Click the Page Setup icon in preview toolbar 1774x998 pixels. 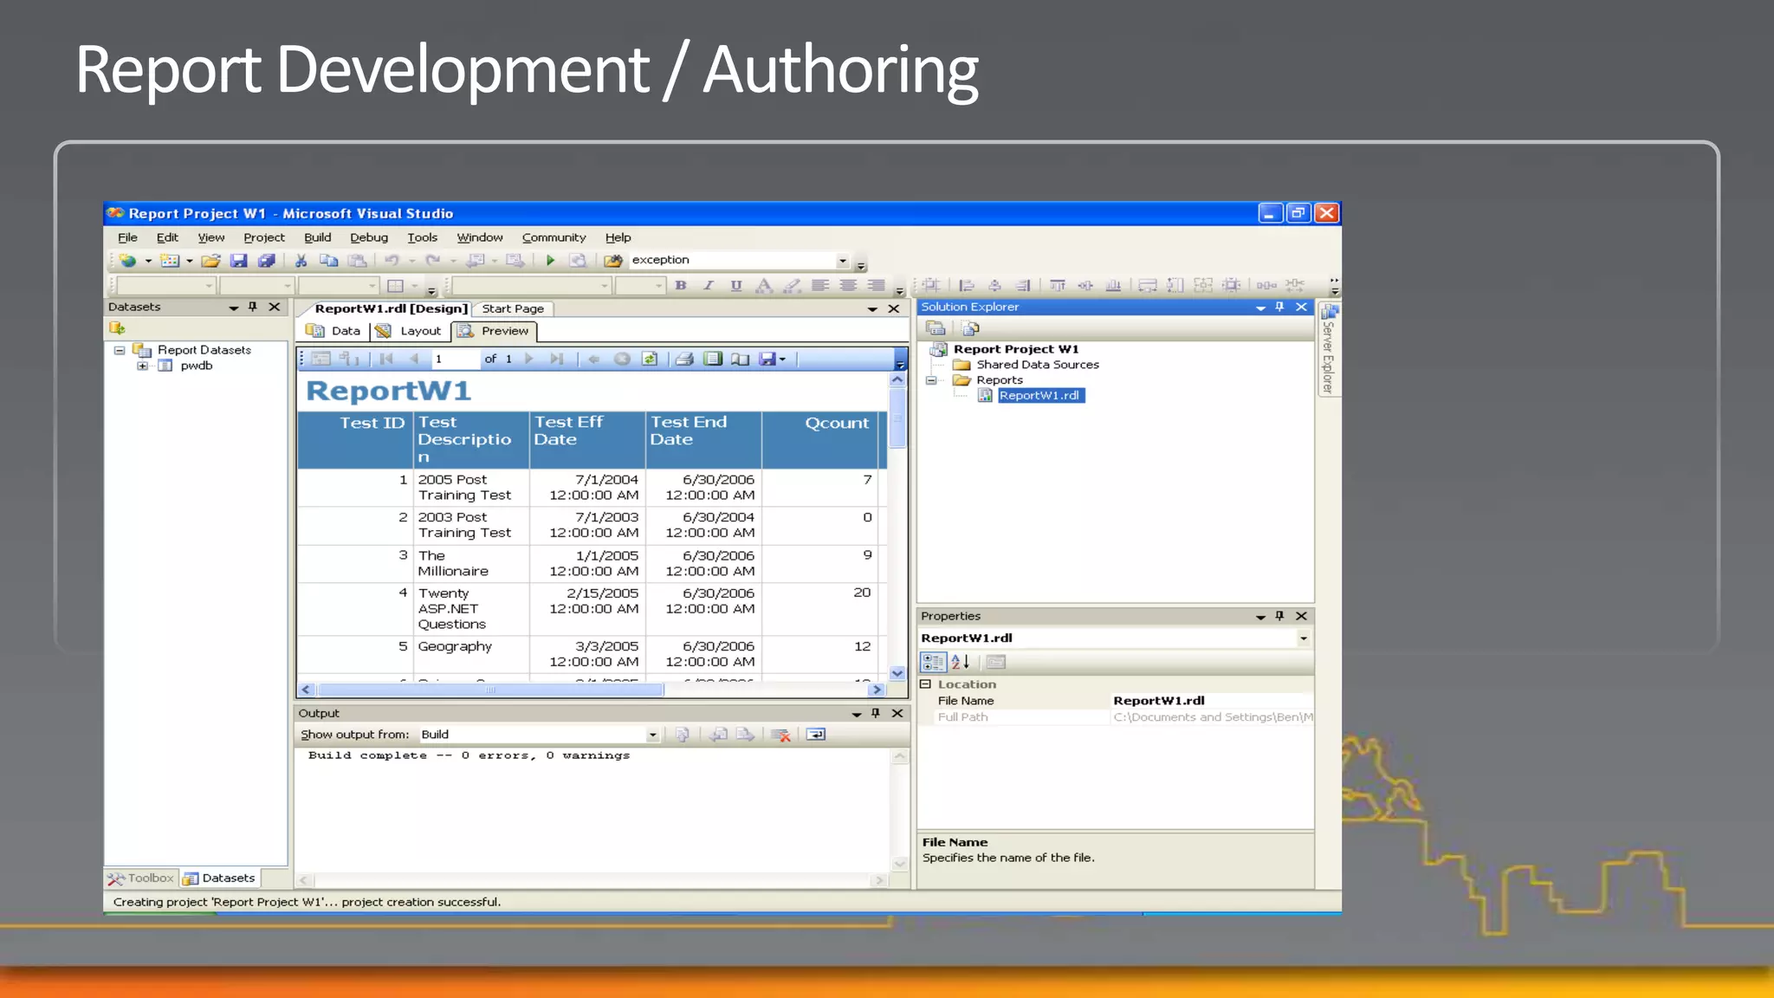(740, 359)
